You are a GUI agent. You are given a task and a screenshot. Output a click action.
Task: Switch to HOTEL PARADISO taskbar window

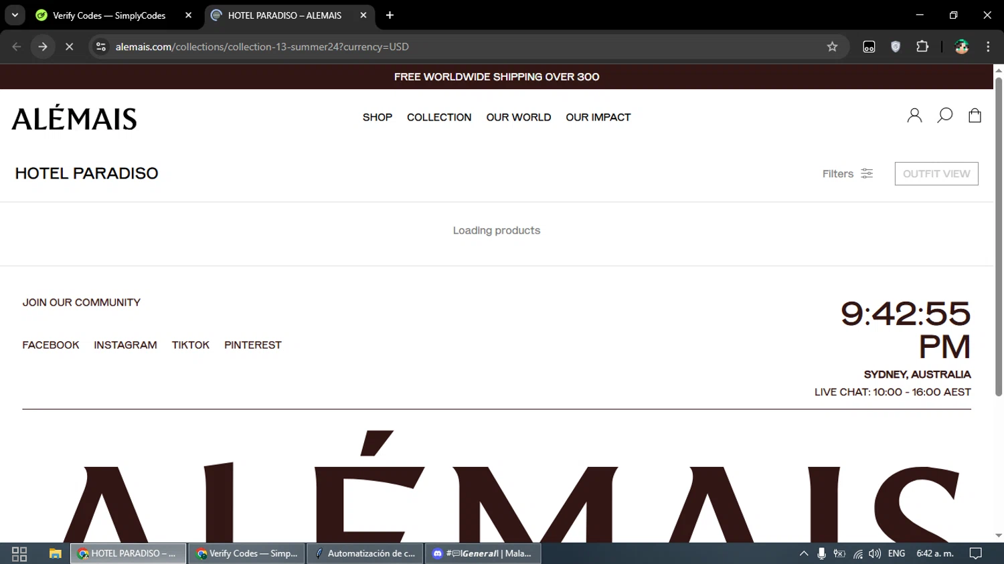pyautogui.click(x=129, y=554)
